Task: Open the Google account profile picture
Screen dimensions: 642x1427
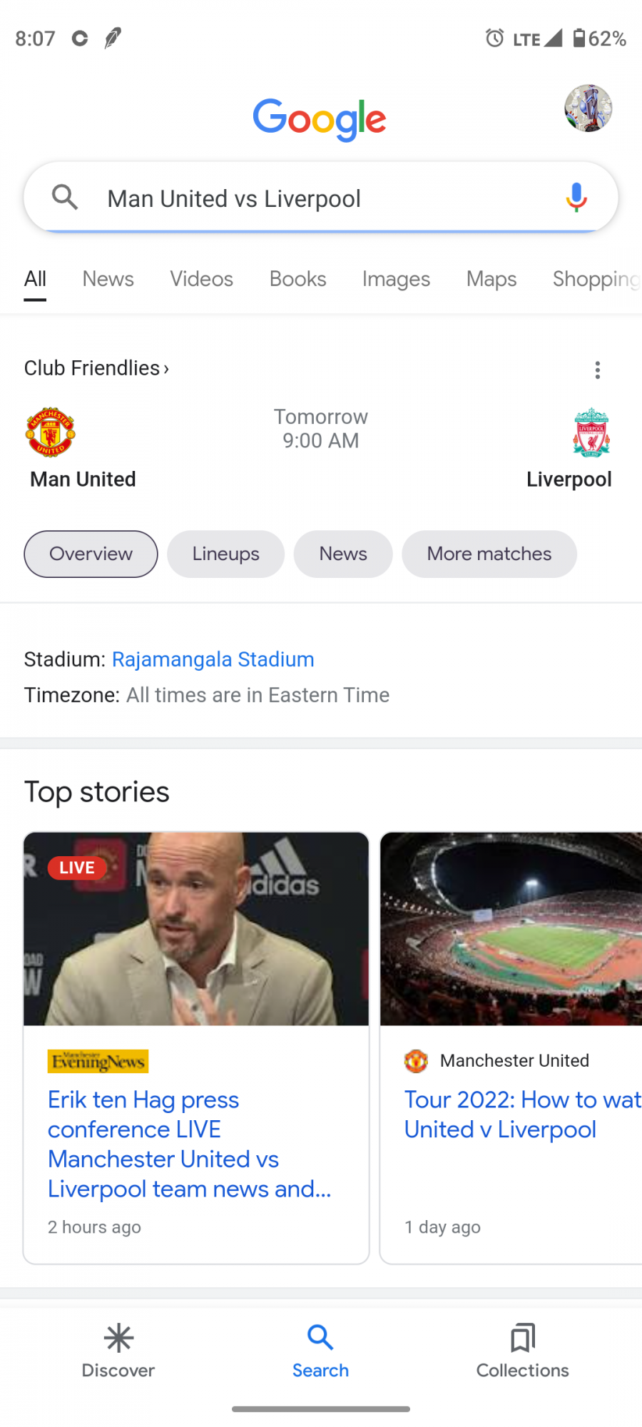Action: [588, 108]
